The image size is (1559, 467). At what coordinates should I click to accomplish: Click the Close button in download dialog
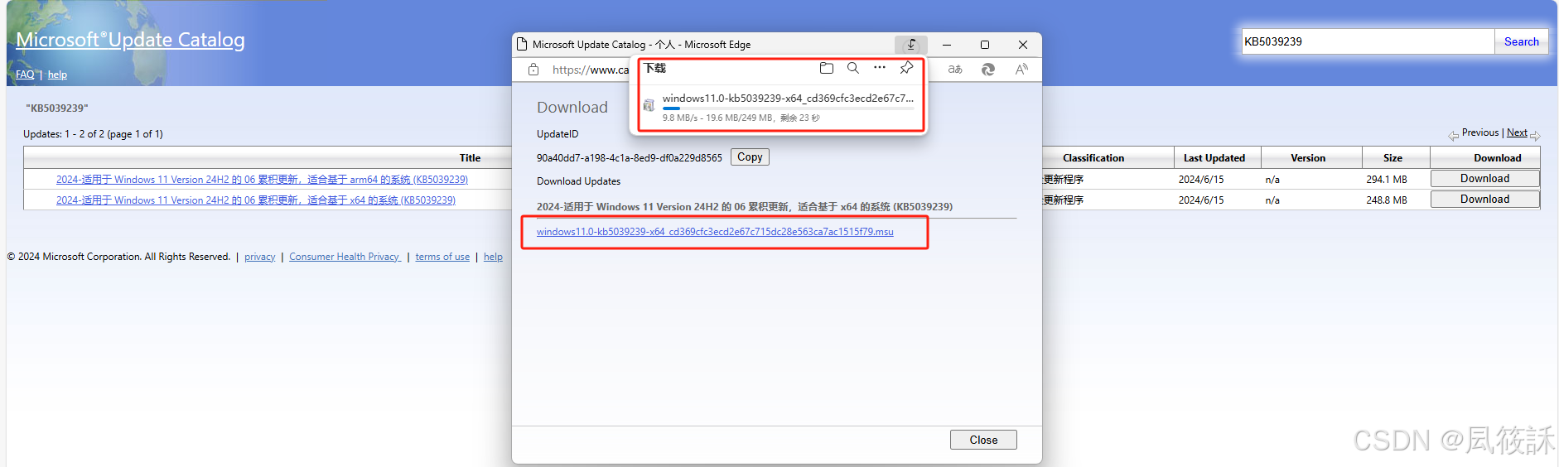983,440
